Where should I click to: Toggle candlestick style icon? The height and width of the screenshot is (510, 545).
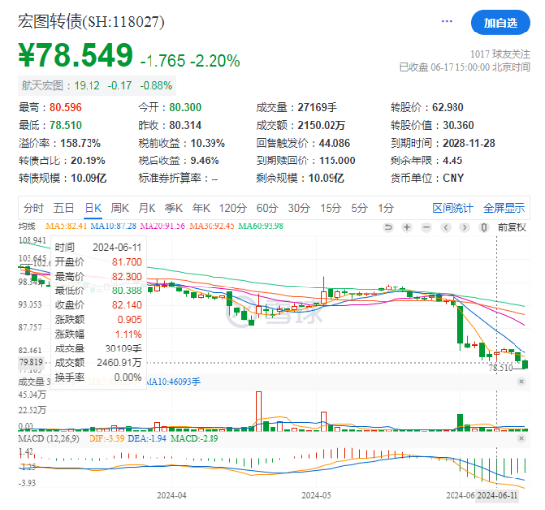[483, 227]
